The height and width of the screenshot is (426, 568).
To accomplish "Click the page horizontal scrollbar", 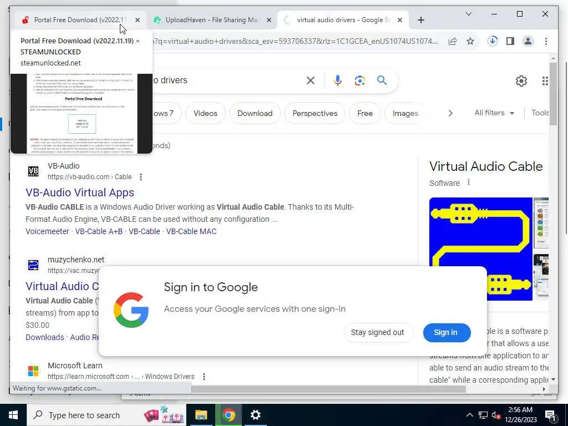I will click(x=328, y=389).
